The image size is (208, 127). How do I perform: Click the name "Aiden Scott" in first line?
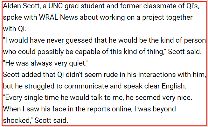point(22,6)
